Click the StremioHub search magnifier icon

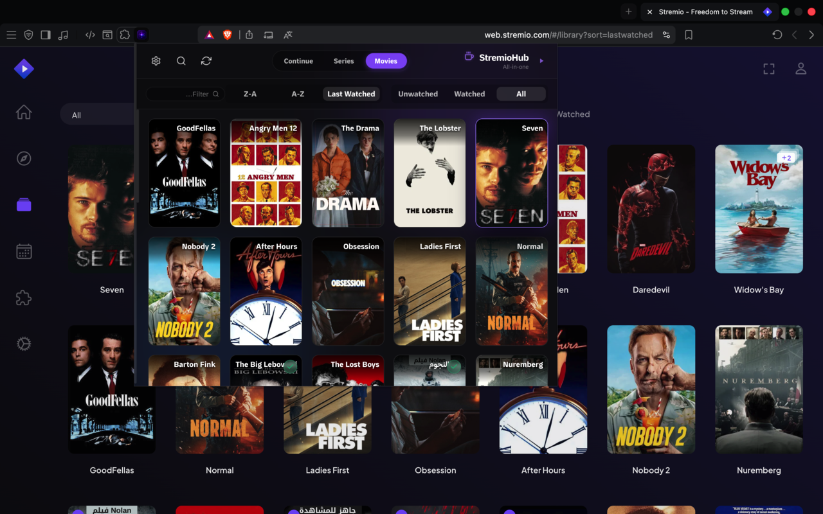[x=181, y=60]
